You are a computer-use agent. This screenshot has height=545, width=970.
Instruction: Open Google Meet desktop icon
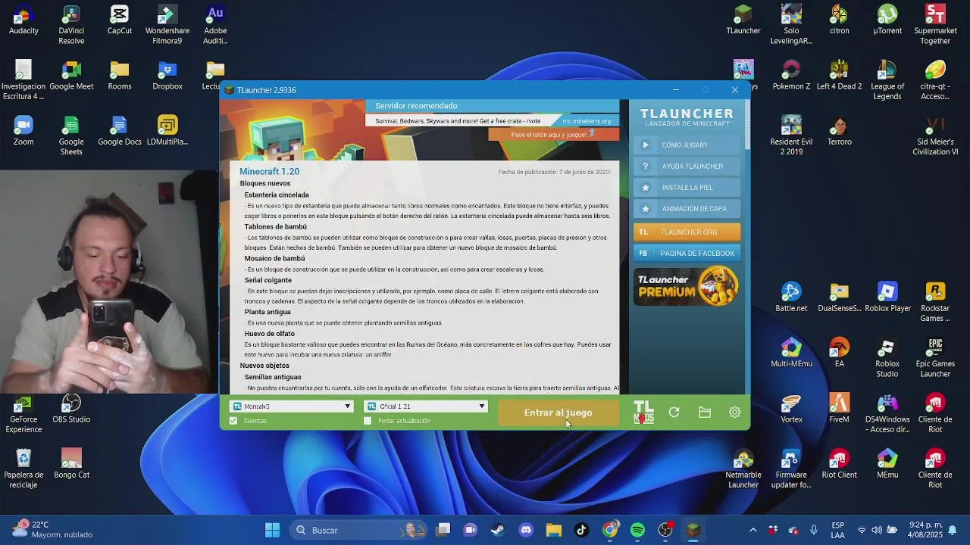coord(71,76)
